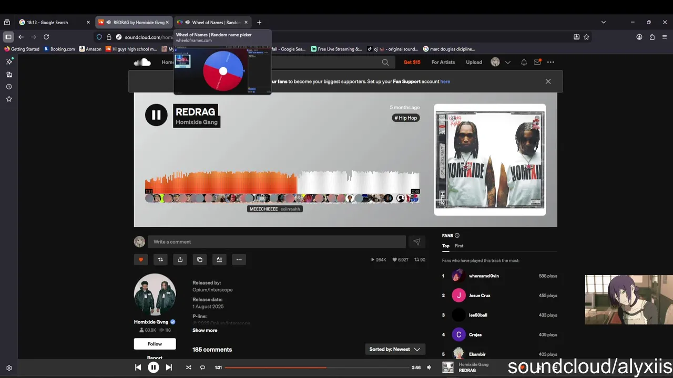Image resolution: width=673 pixels, height=378 pixels.
Task: Open the share track dialog
Action: [x=180, y=259]
